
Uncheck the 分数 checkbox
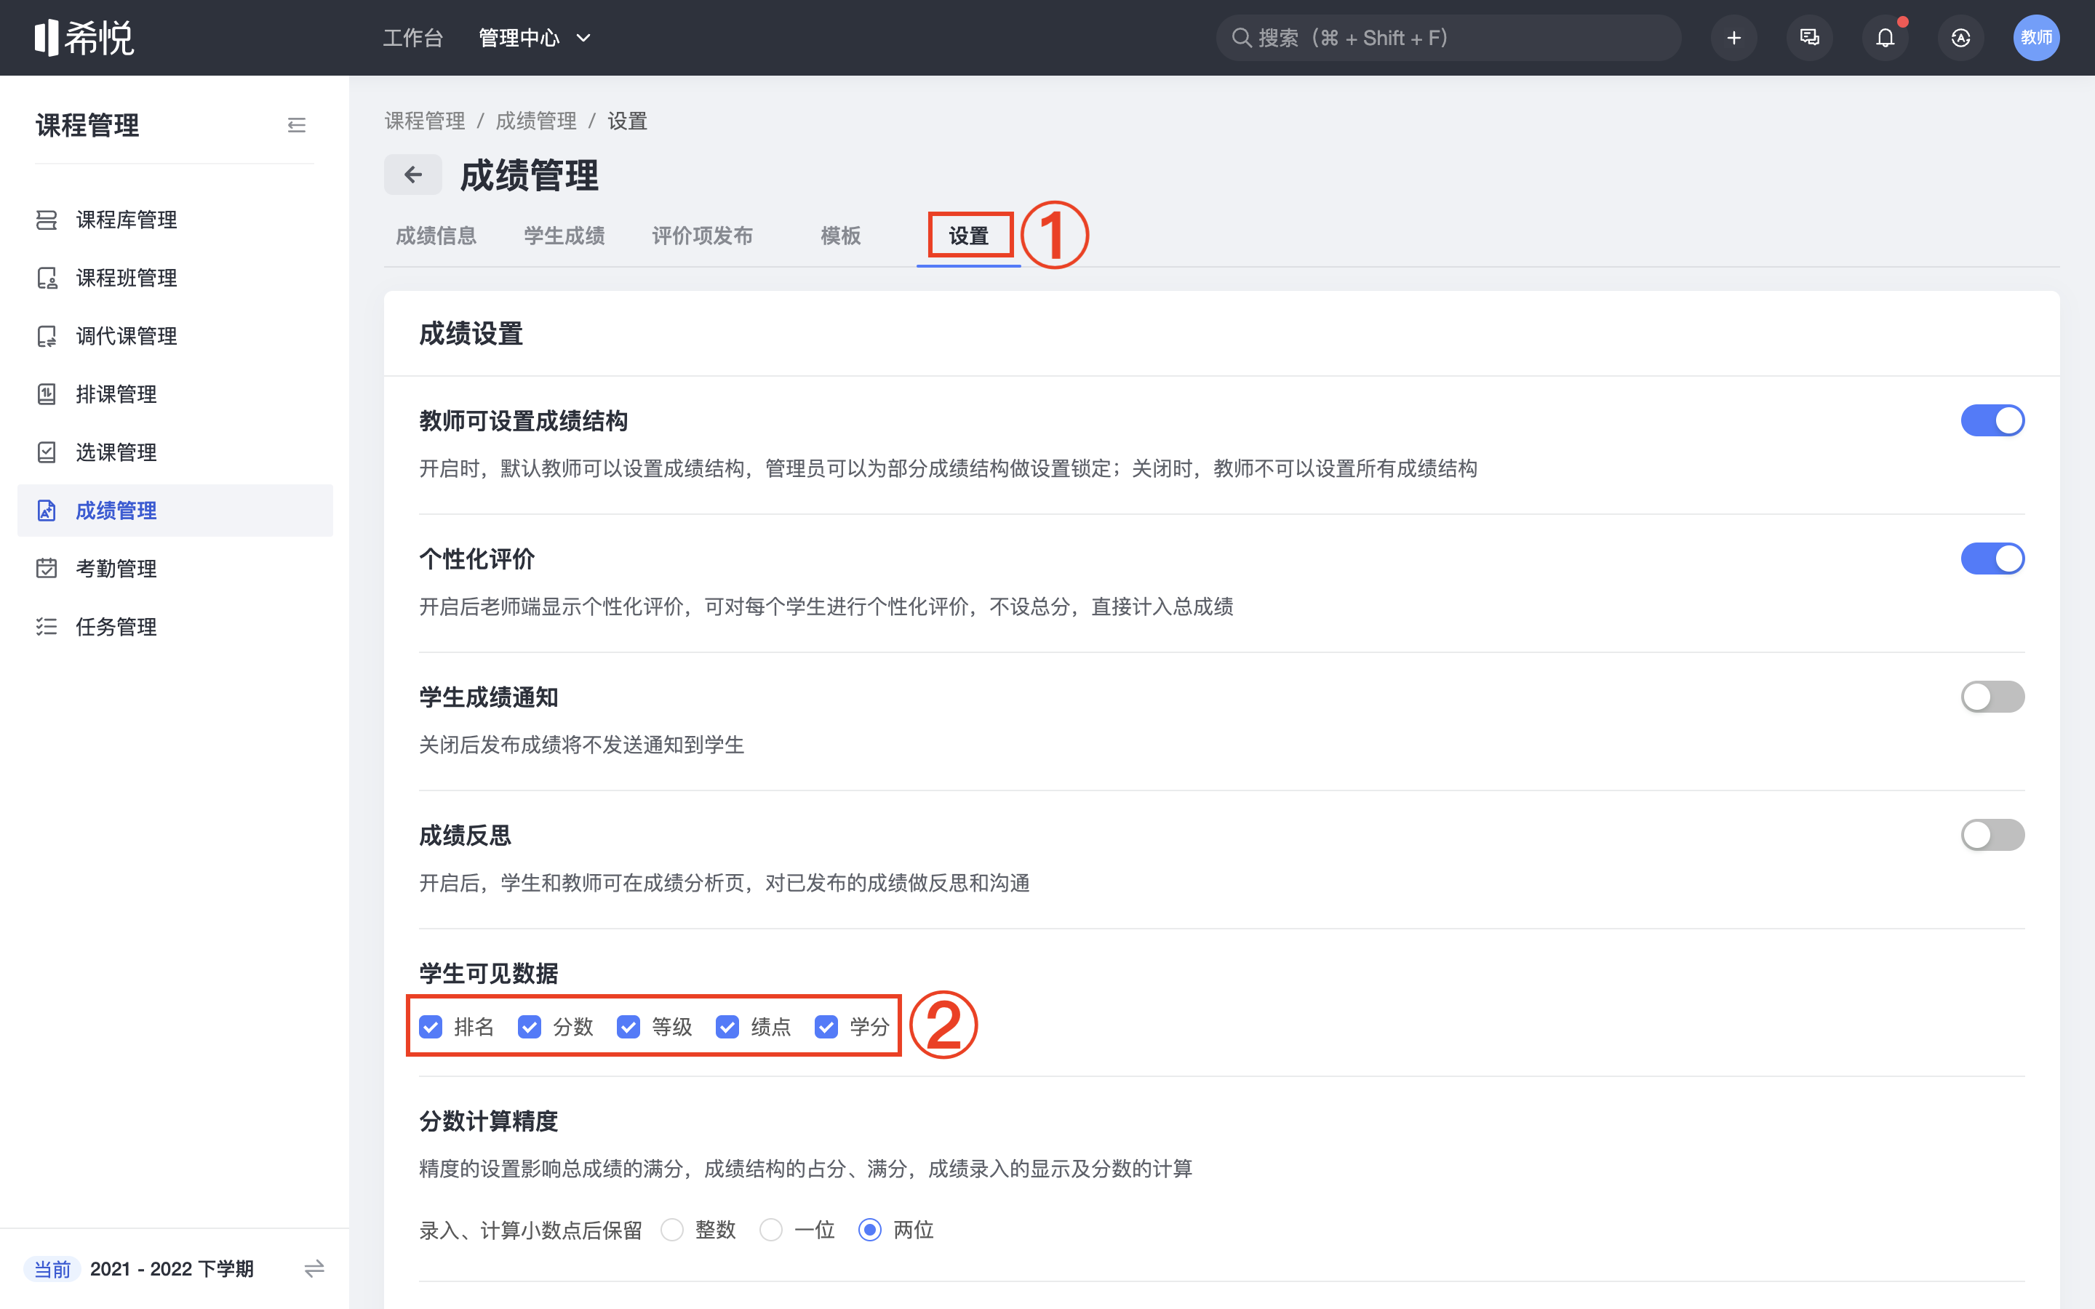coord(530,1027)
